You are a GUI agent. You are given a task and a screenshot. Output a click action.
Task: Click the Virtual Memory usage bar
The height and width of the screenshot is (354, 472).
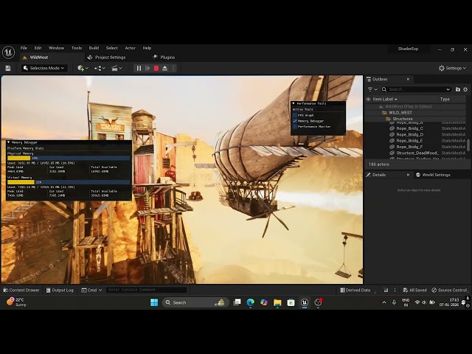pyautogui.click(x=69, y=182)
